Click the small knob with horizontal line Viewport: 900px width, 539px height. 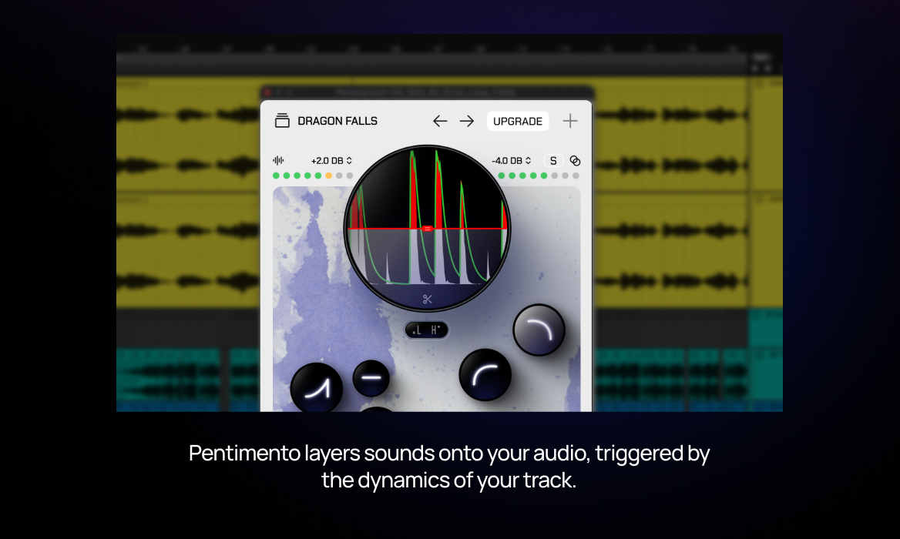tap(371, 378)
